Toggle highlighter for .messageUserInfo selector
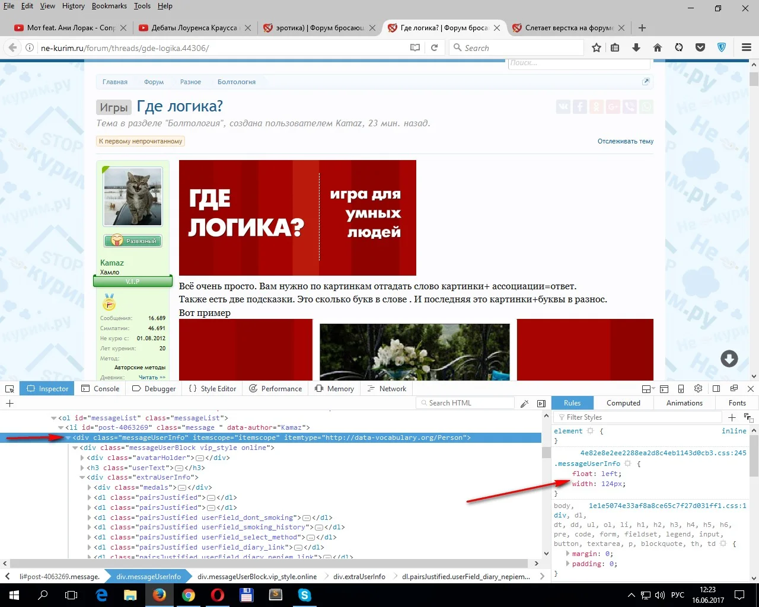Screen dimensions: 759x607 (x=628, y=464)
